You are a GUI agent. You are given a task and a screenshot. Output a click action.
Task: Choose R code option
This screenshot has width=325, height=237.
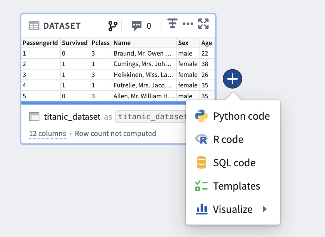pos(233,139)
